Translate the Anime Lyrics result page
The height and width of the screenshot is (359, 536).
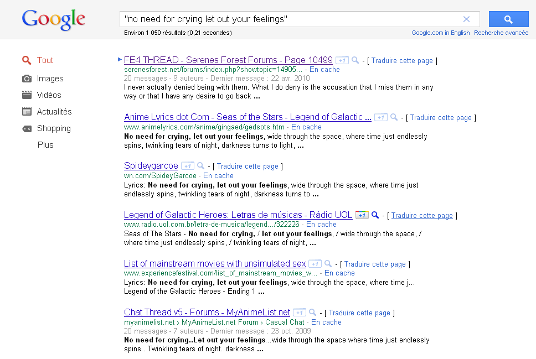(x=441, y=118)
